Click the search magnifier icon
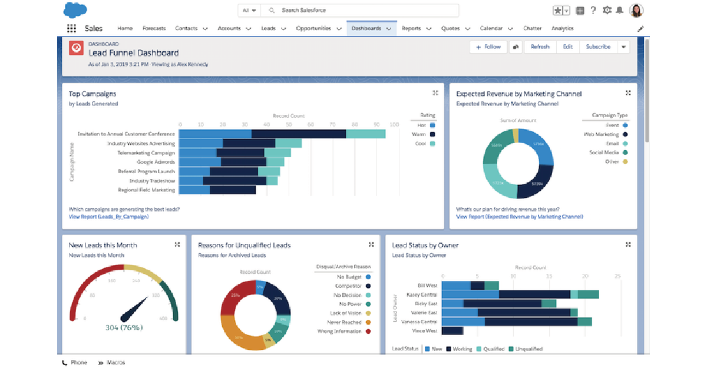 click(x=272, y=11)
